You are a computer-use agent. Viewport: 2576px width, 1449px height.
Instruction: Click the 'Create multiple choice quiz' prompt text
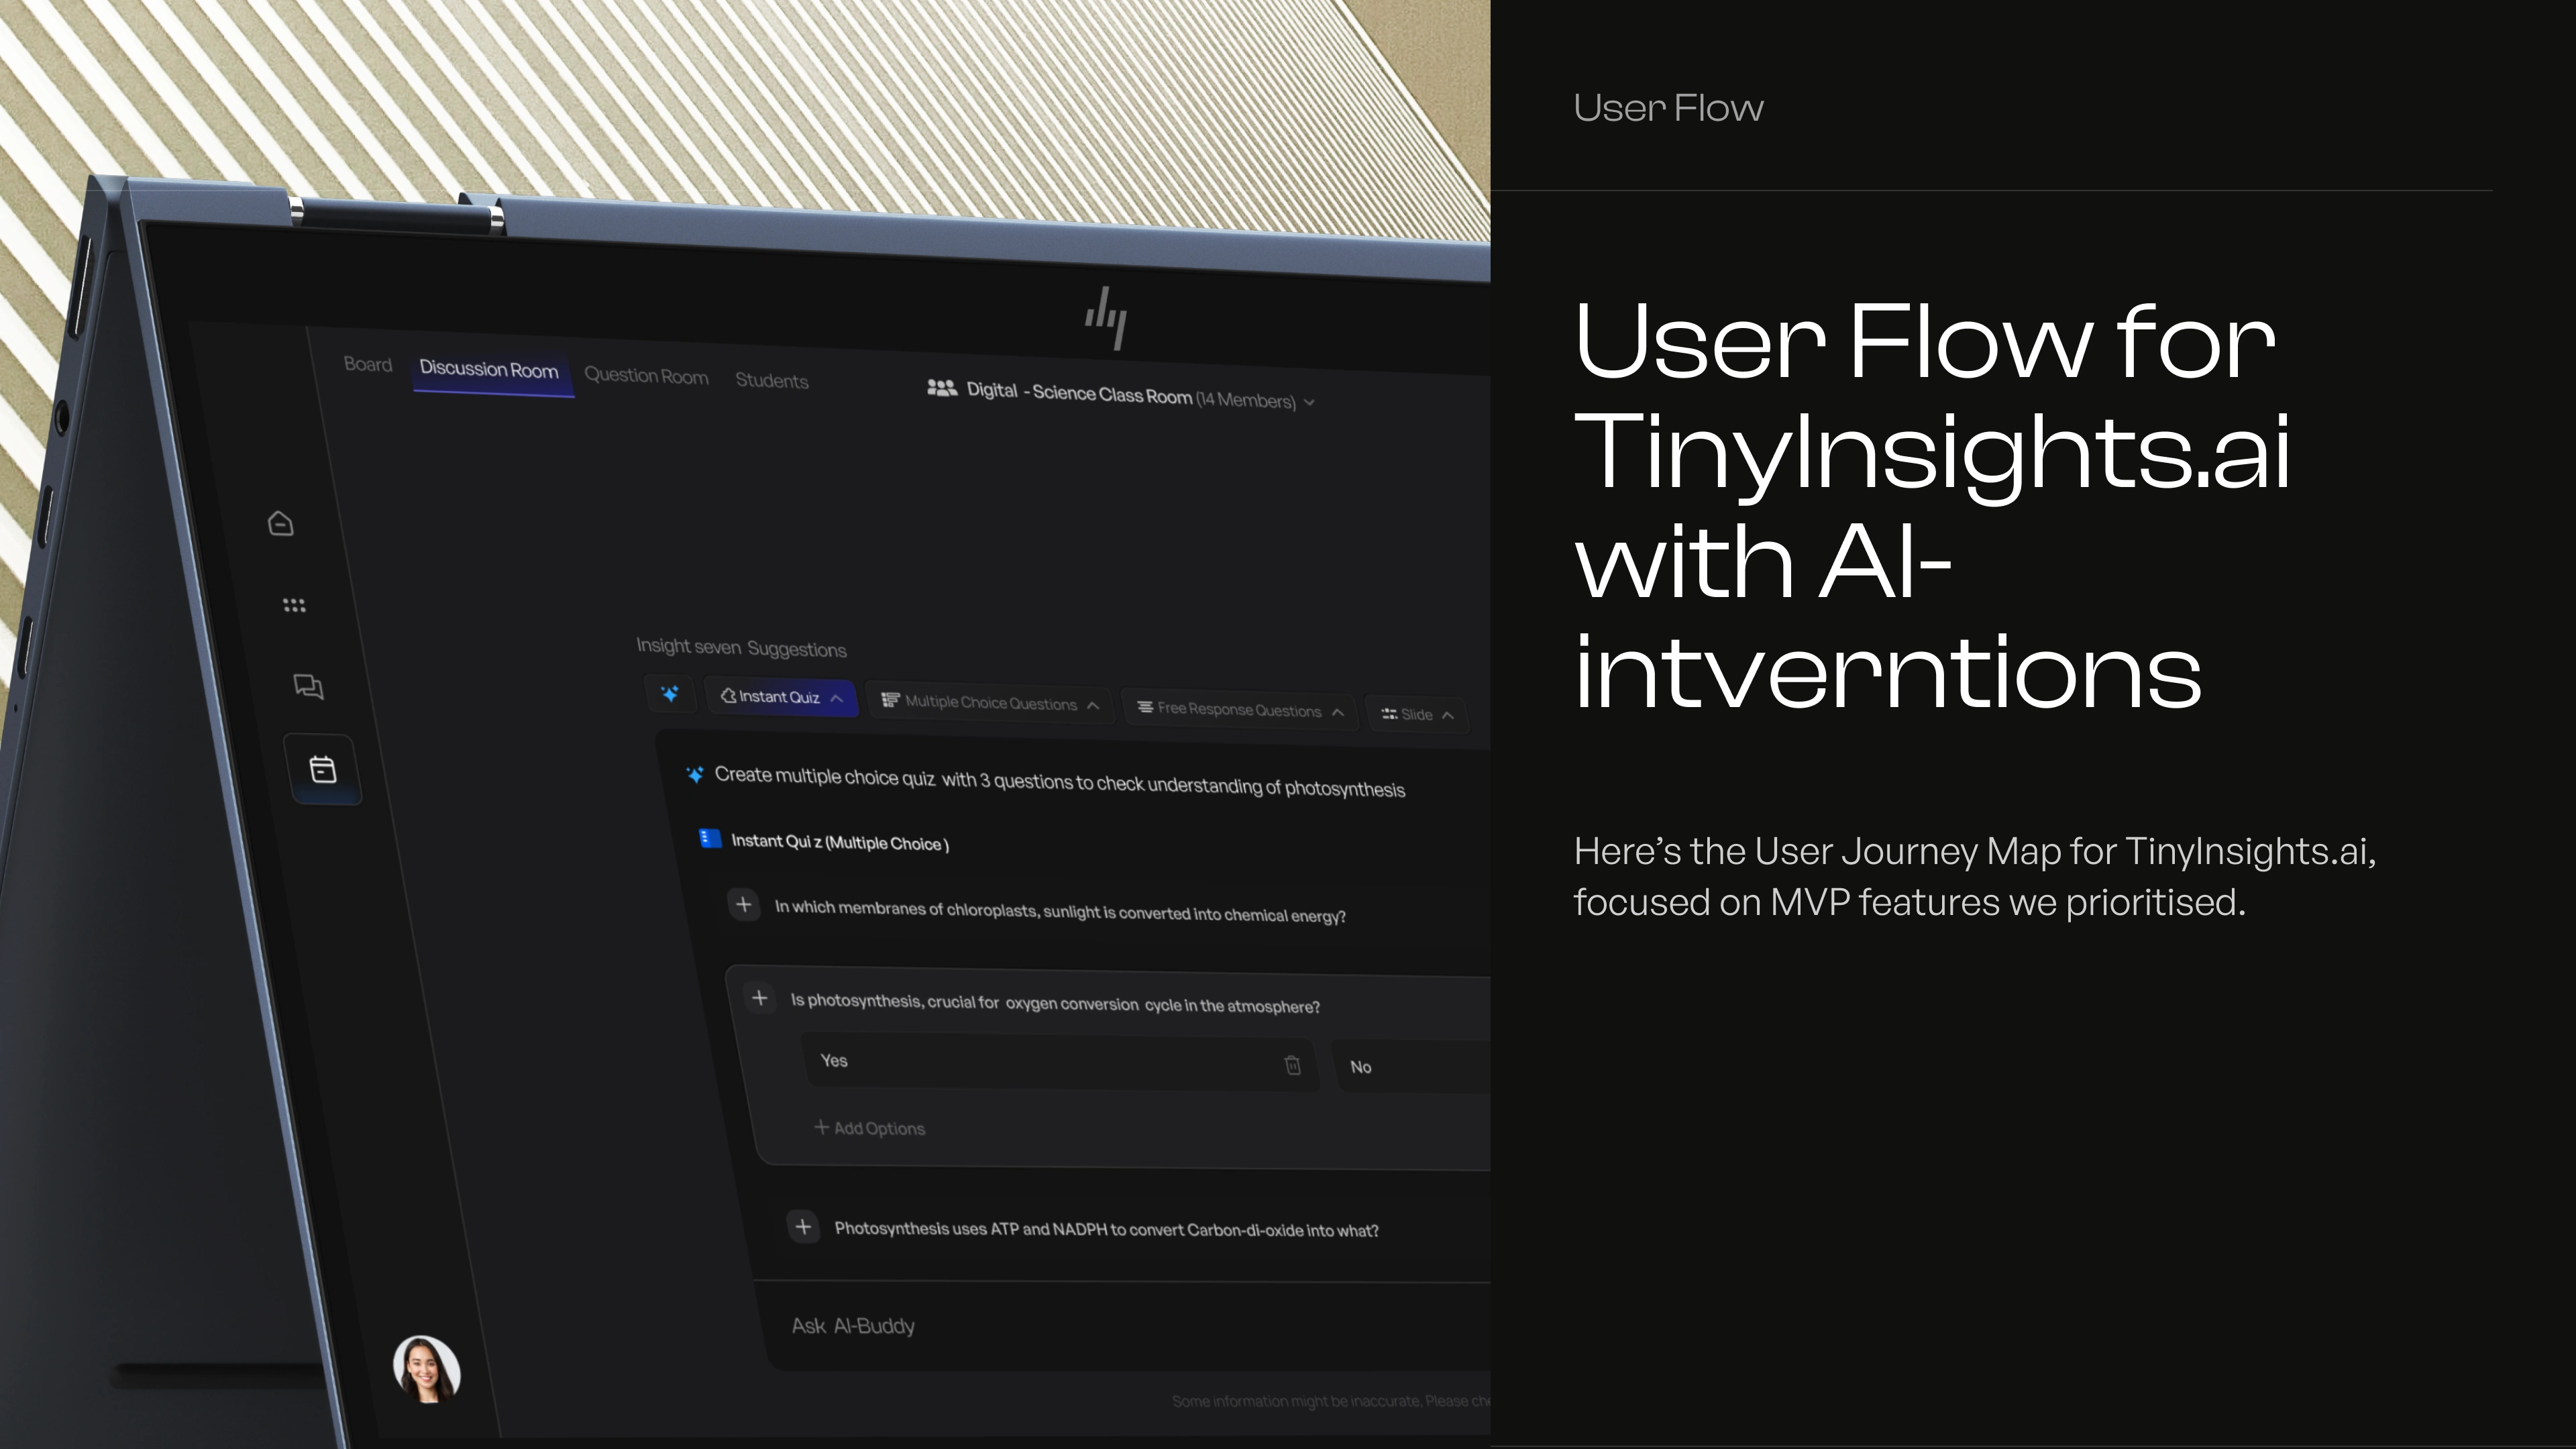(x=1059, y=782)
